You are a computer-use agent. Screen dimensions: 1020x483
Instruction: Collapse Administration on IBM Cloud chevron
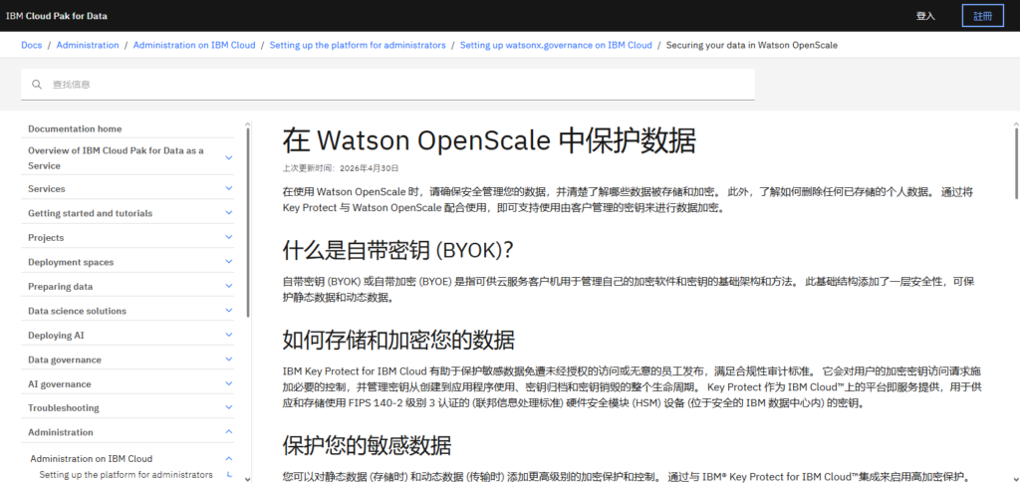(228, 458)
